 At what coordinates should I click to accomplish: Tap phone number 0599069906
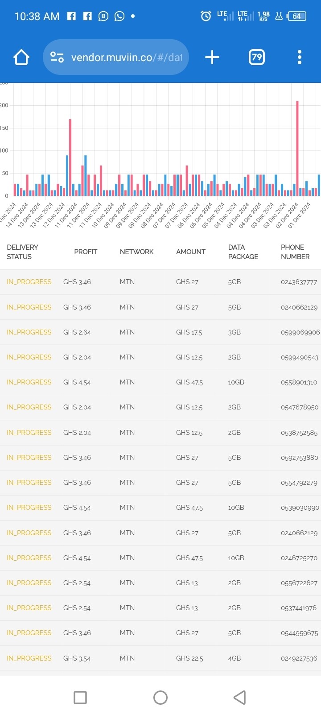tap(300, 332)
